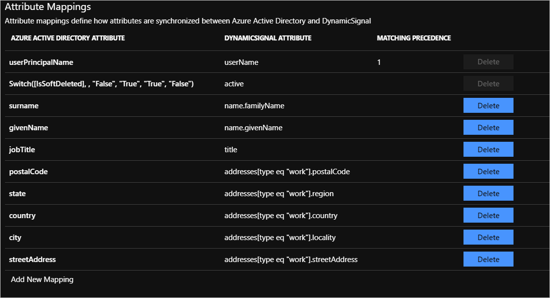This screenshot has width=550, height=298.
Task: Click matching precedence value 1
Action: [379, 62]
